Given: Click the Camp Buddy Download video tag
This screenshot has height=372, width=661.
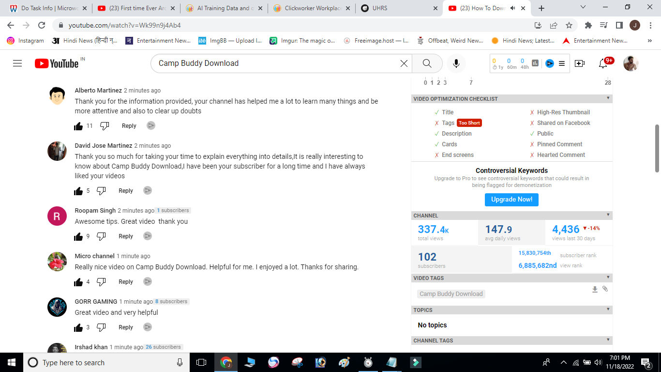Looking at the screenshot, I should click(x=451, y=294).
